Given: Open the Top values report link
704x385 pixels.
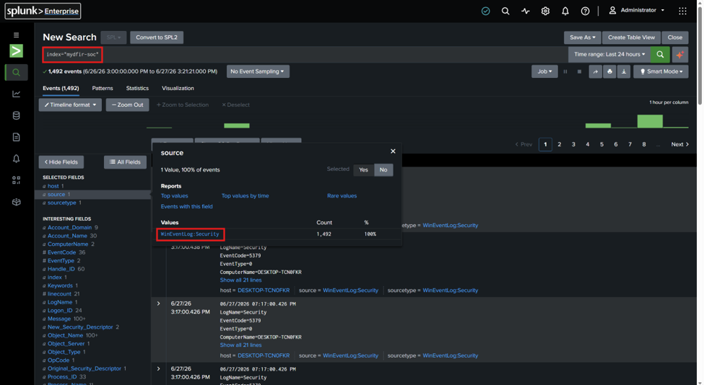Looking at the screenshot, I should 174,196.
